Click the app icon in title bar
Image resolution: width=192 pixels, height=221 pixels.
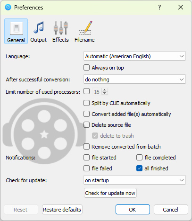click(8, 7)
